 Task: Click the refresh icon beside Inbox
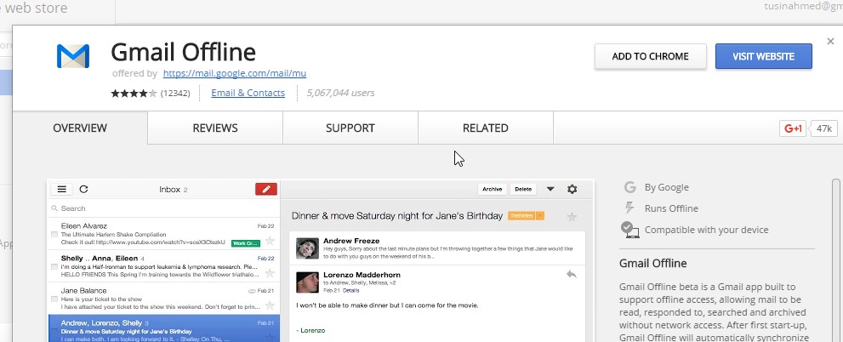click(x=84, y=189)
